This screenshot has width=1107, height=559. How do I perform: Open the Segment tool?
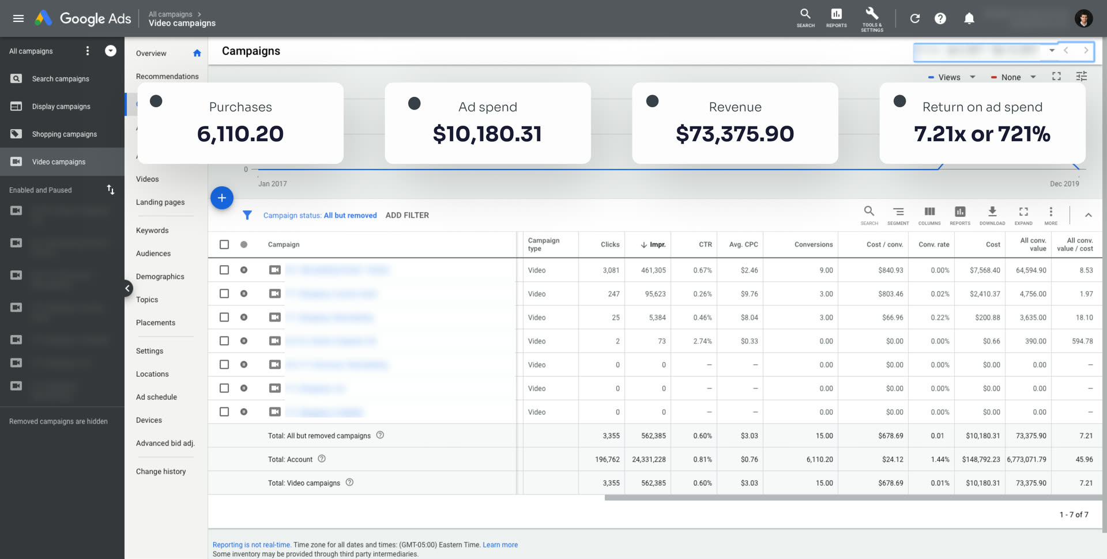point(898,215)
